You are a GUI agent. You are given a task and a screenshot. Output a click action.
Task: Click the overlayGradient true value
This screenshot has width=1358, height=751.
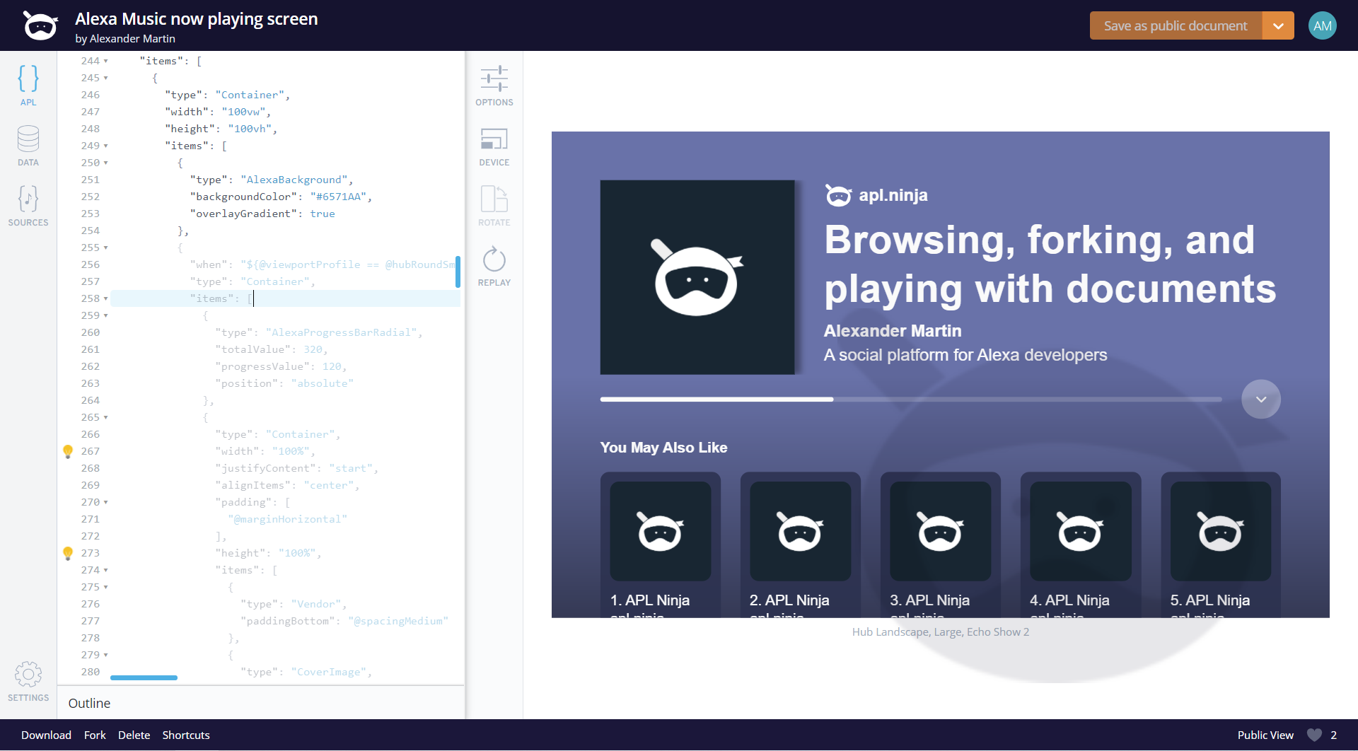(323, 214)
